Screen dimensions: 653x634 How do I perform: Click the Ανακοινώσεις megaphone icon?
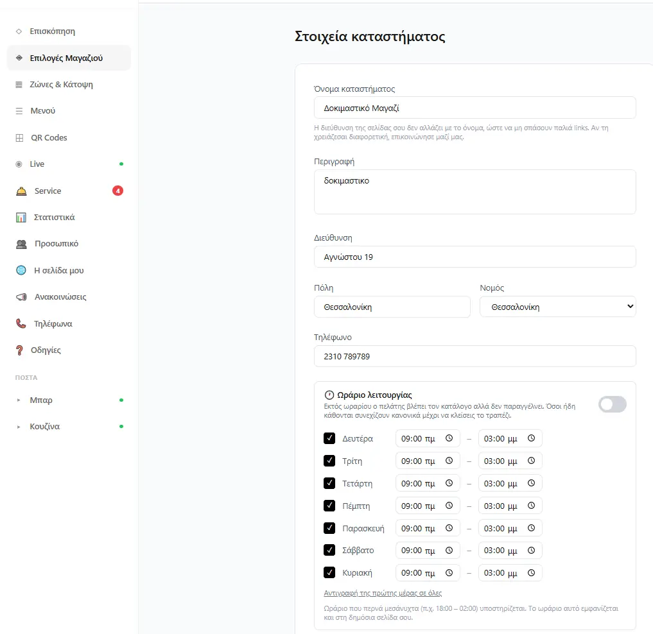pos(21,297)
